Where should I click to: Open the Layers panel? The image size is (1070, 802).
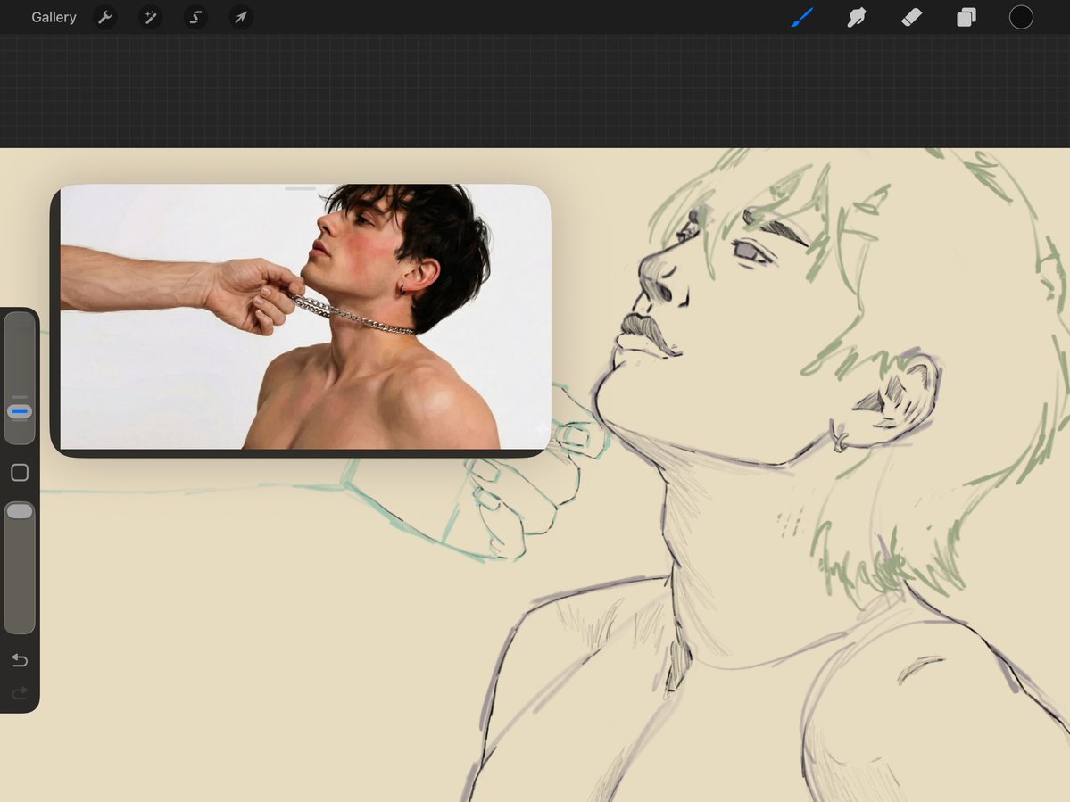point(966,17)
